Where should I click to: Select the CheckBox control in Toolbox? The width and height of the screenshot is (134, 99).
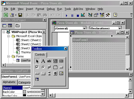tap(37, 67)
